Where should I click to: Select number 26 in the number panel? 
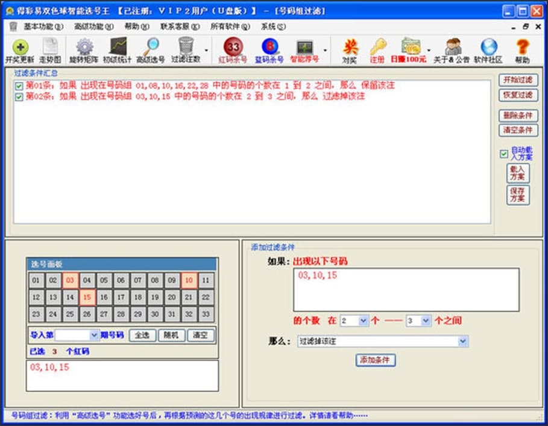coord(87,314)
